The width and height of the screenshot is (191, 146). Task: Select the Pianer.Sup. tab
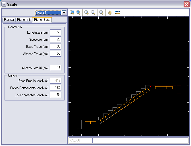(42, 20)
